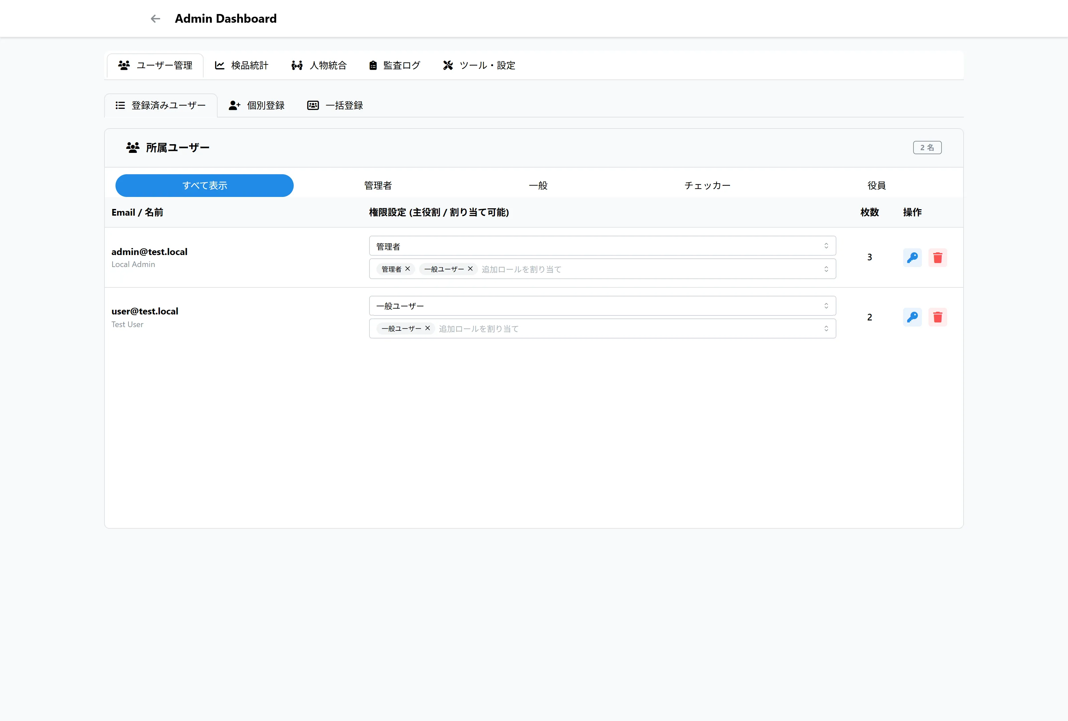Click the 検品統計 chart icon

(x=220, y=65)
